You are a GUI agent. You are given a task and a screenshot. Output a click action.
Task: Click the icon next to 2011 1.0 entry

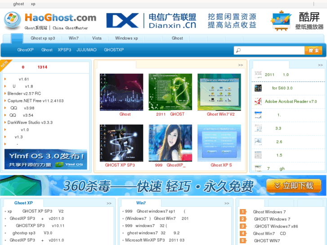pyautogui.click(x=258, y=75)
